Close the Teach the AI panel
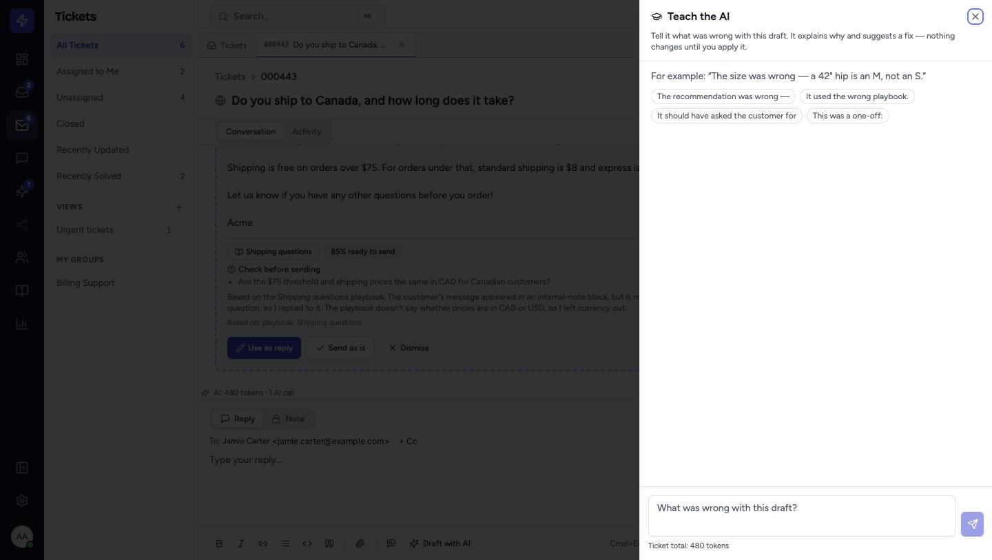 click(975, 17)
